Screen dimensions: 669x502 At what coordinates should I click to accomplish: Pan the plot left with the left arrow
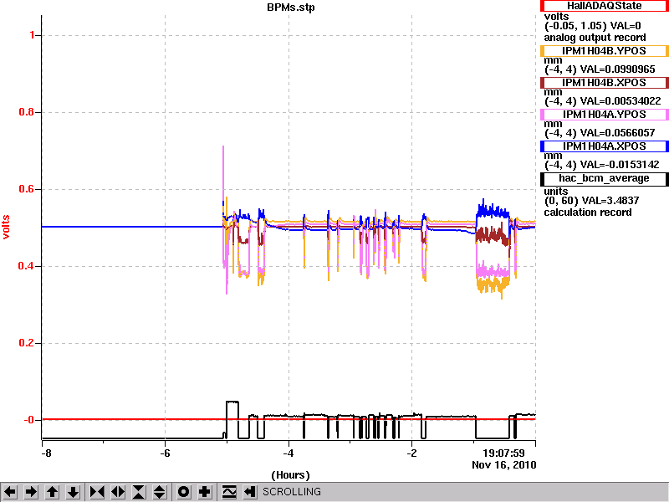[10, 492]
